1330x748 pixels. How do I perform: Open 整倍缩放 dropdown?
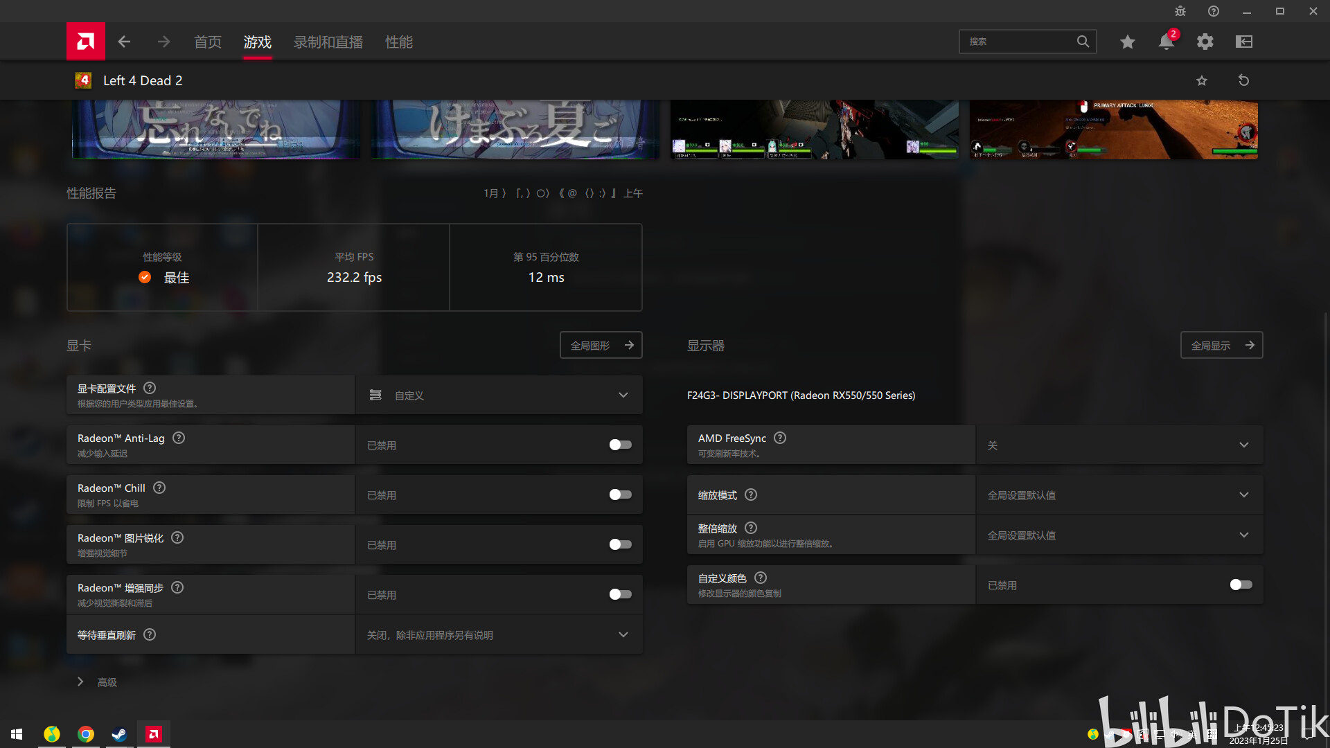tap(1119, 535)
